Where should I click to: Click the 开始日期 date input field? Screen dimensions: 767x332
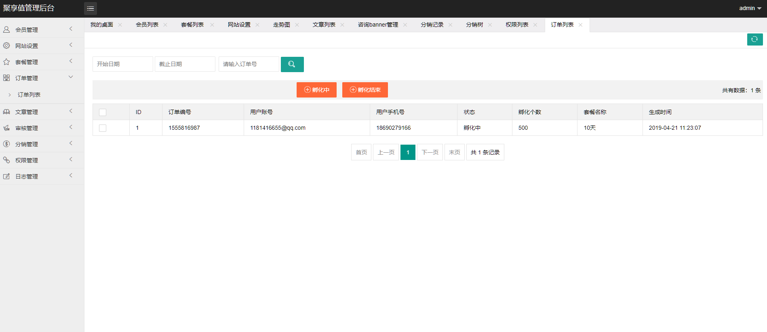[x=122, y=64]
